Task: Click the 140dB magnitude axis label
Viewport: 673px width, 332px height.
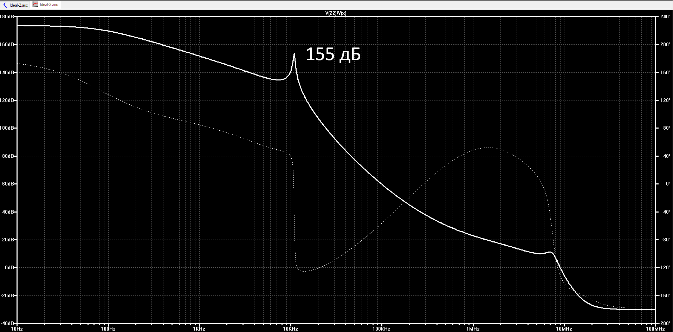Action: pos(7,72)
